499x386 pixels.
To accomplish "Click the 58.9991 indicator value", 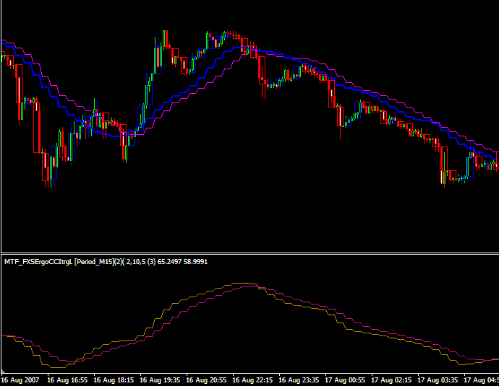I will 196,262.
